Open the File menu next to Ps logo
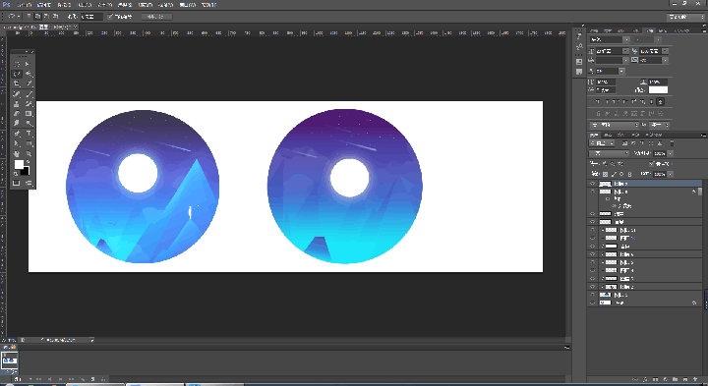This screenshot has width=708, height=386. point(25,5)
